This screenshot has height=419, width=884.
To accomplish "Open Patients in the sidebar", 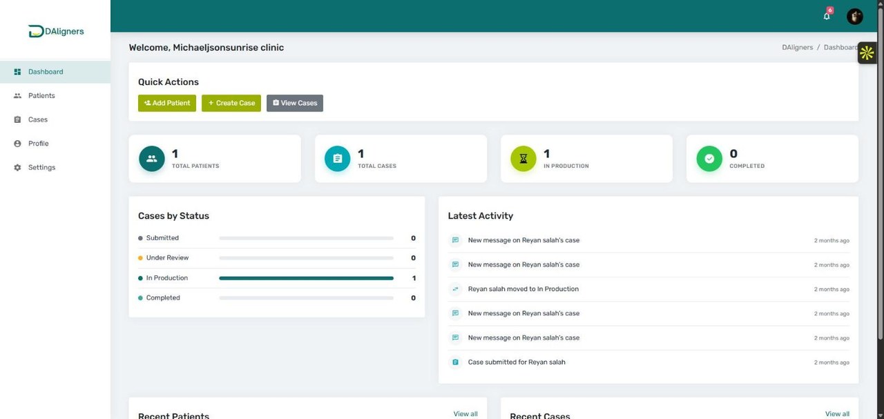I will click(x=55, y=96).
